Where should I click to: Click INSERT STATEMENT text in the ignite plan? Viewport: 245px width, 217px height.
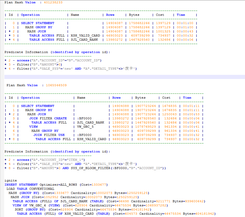point(21,185)
